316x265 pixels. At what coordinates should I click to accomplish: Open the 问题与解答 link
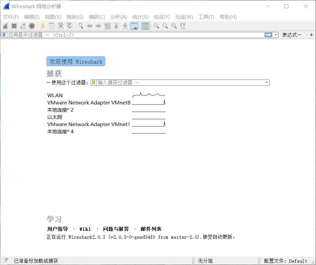click(x=116, y=229)
